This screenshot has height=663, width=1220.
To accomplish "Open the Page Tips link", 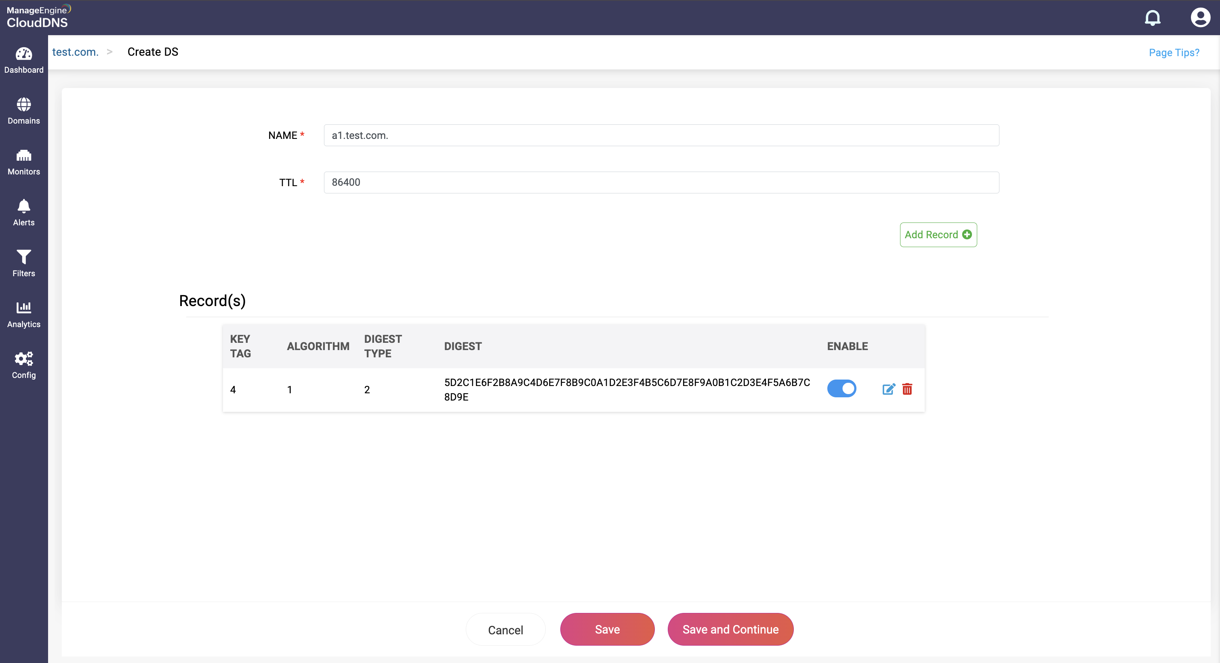I will [1174, 52].
